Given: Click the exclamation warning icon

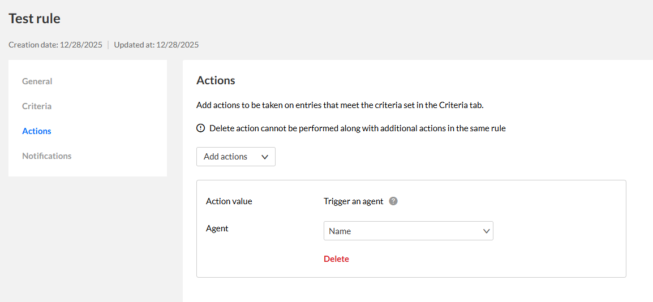Looking at the screenshot, I should tap(200, 128).
